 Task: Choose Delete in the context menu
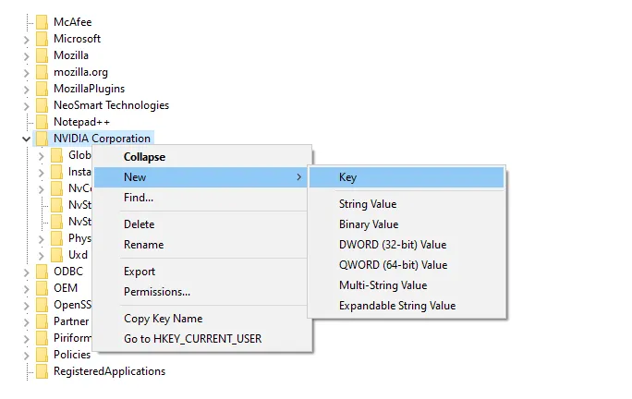click(x=202, y=224)
